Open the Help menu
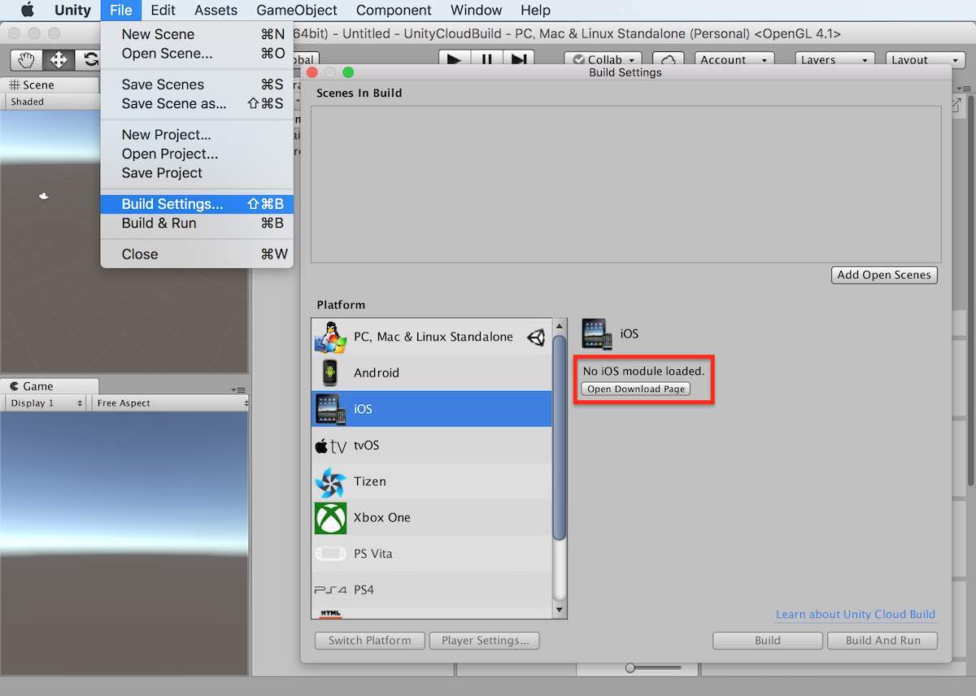The width and height of the screenshot is (976, 696). [x=535, y=10]
